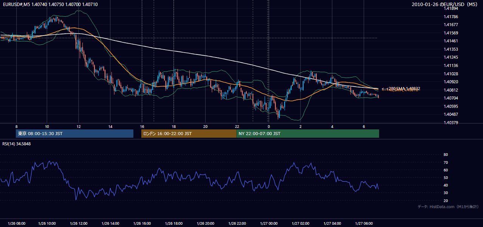The width and height of the screenshot is (483, 227).
Task: Click price axis label 1.40595
Action: click(450, 106)
